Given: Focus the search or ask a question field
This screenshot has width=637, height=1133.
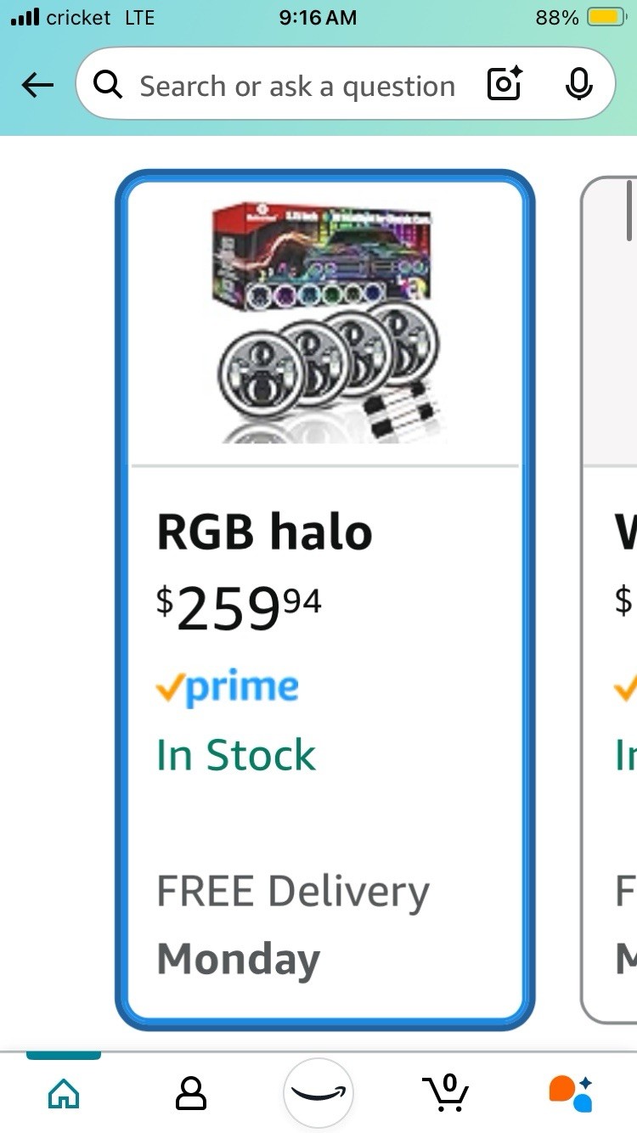Looking at the screenshot, I should tap(297, 85).
